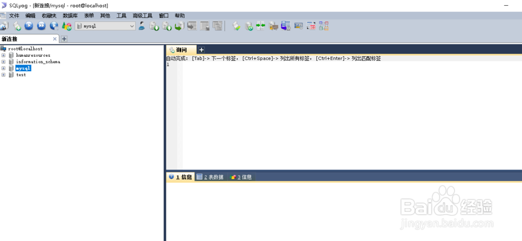Click the database export icon with up arrow

click(167, 26)
